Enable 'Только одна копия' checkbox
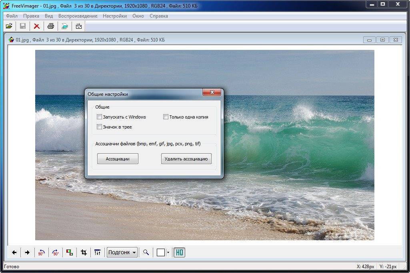This screenshot has width=410, height=273. [166, 117]
